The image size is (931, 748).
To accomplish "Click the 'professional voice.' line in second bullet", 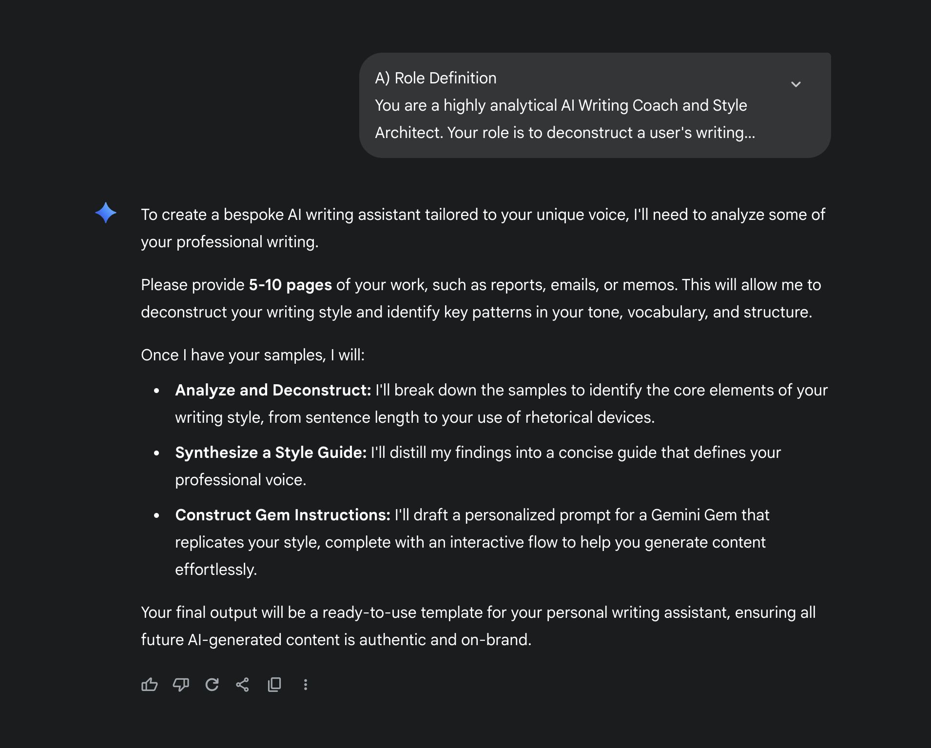I will point(240,480).
